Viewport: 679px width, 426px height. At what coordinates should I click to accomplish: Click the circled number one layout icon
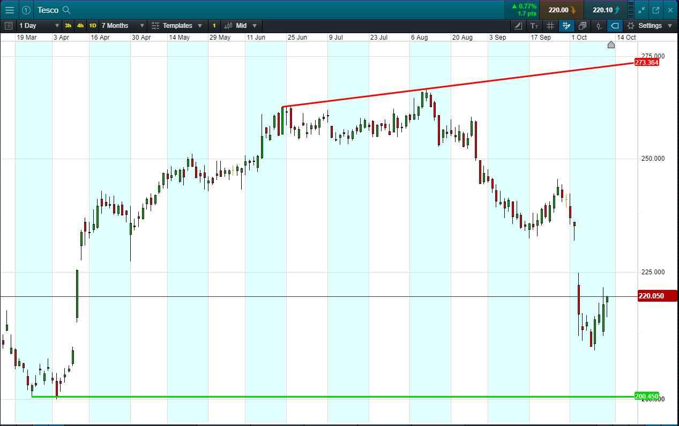26,10
